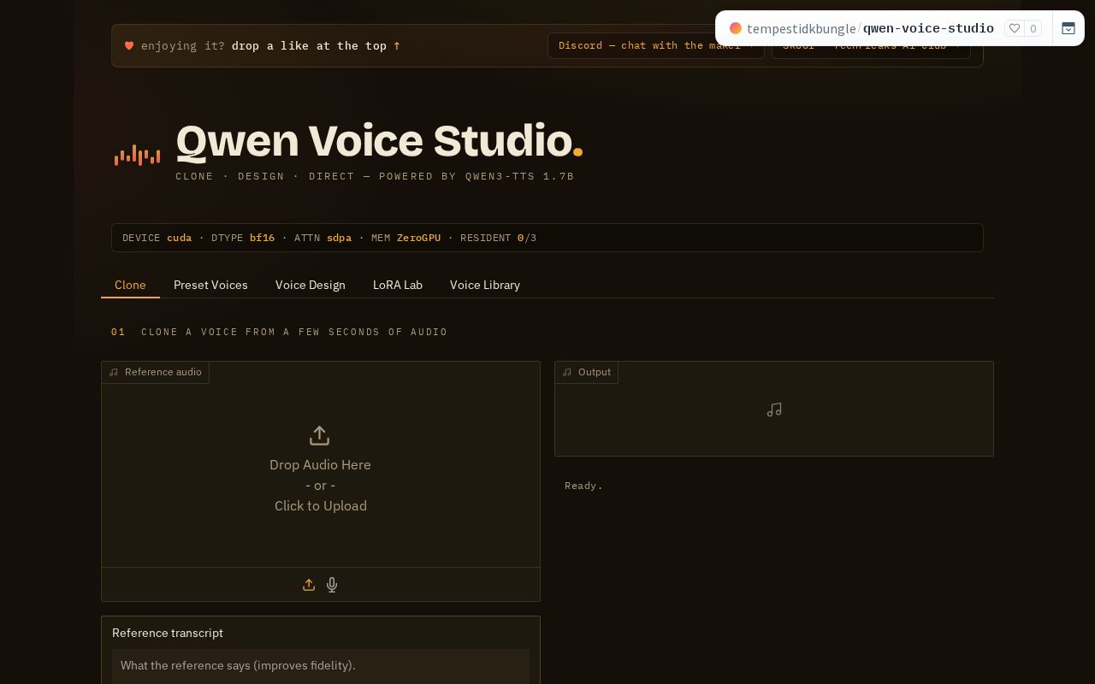Open the Voice Design tab
The height and width of the screenshot is (684, 1095).
[311, 285]
